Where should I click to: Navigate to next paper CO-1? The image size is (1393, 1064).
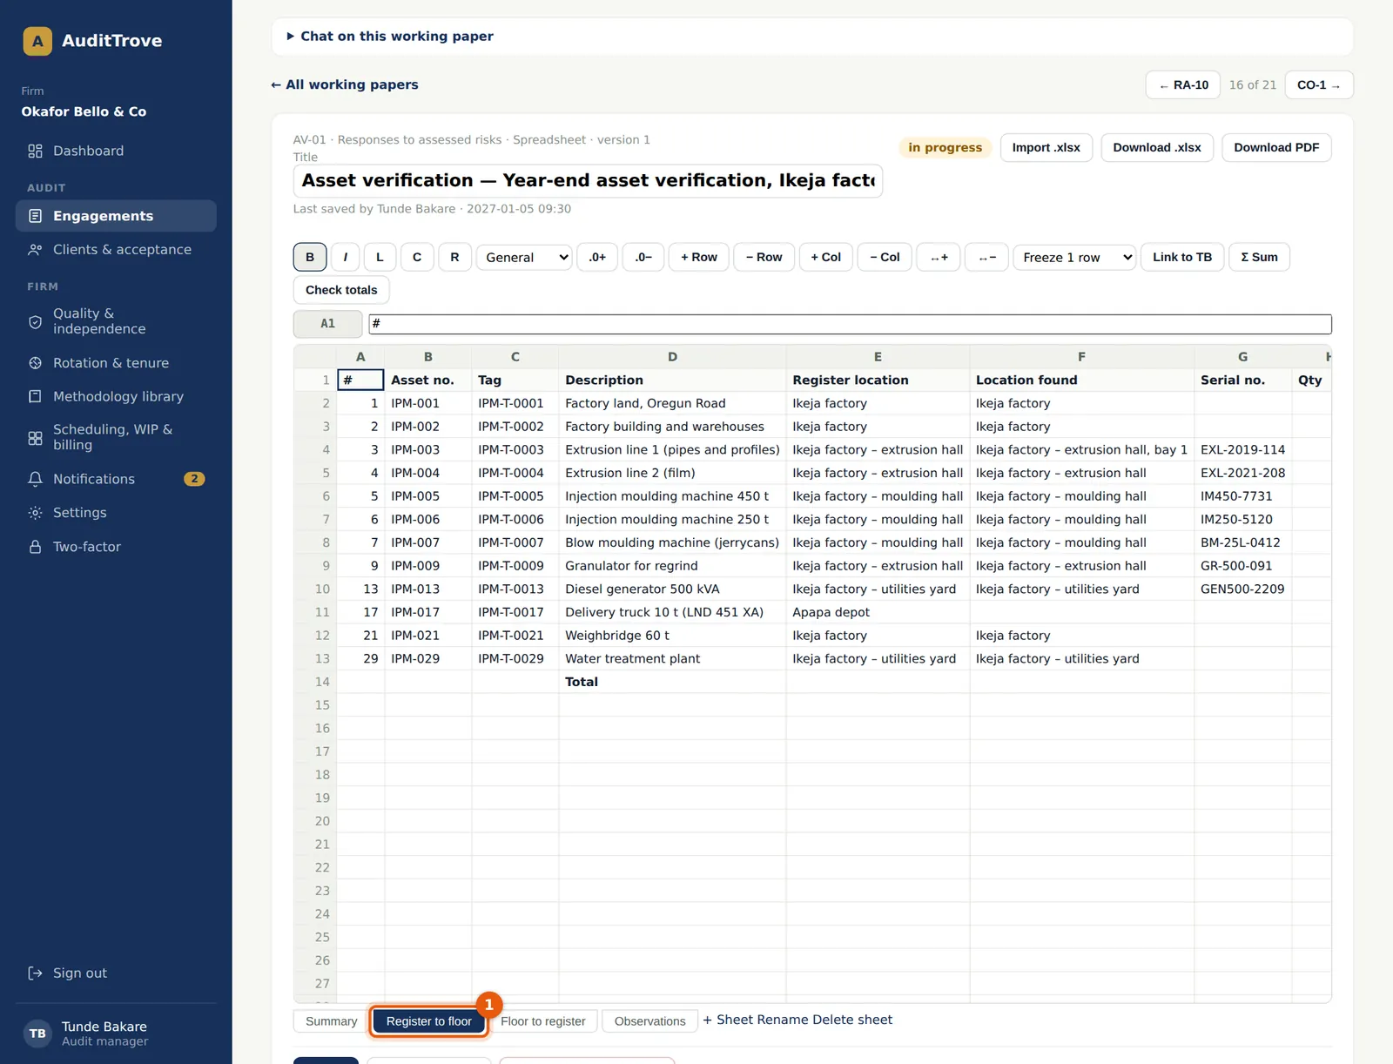pos(1319,85)
